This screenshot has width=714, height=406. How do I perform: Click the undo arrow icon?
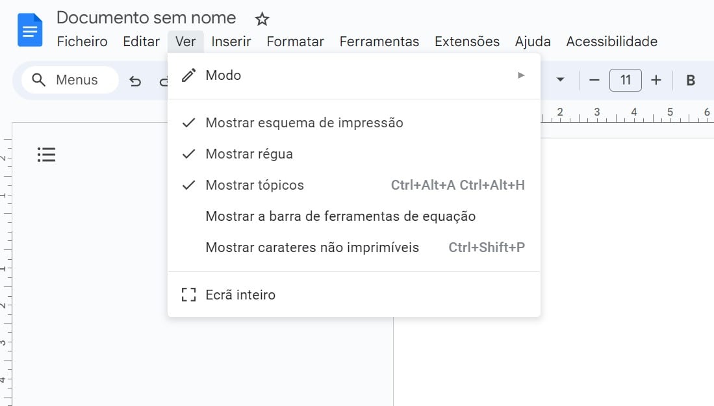point(135,81)
